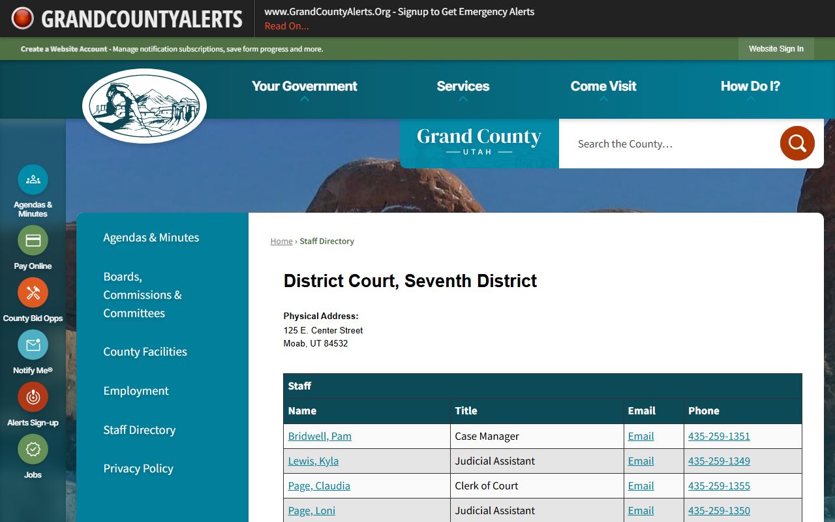Open the Come Visit menu
835x522 pixels.
[603, 86]
